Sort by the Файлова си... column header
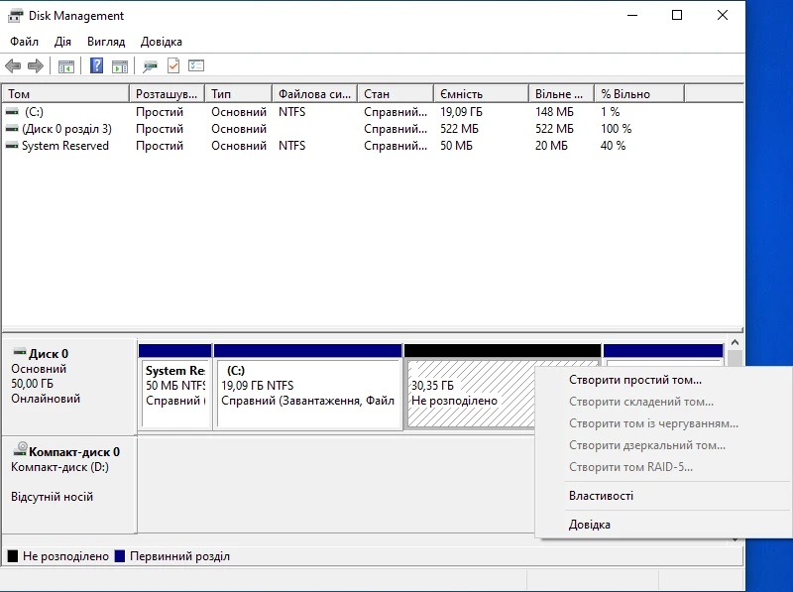The width and height of the screenshot is (793, 592). pyautogui.click(x=314, y=94)
